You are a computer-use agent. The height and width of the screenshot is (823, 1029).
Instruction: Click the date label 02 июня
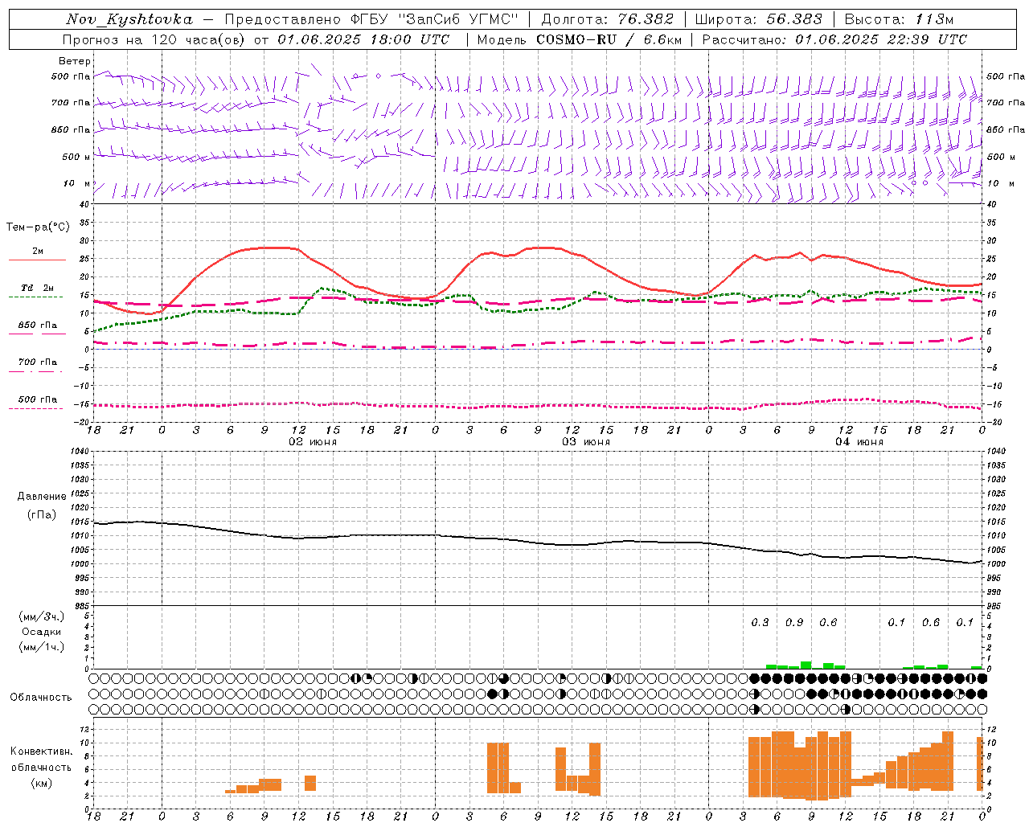[313, 442]
